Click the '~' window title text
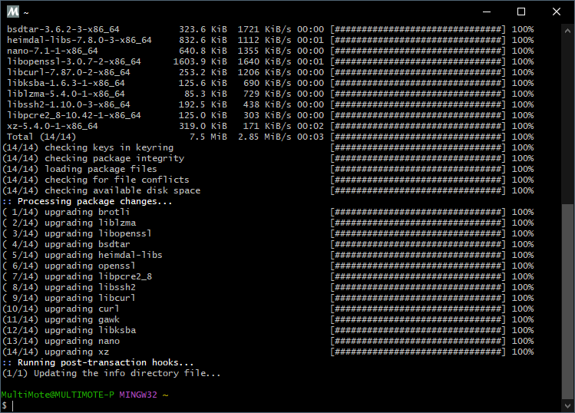The width and height of the screenshot is (575, 413). (26, 12)
